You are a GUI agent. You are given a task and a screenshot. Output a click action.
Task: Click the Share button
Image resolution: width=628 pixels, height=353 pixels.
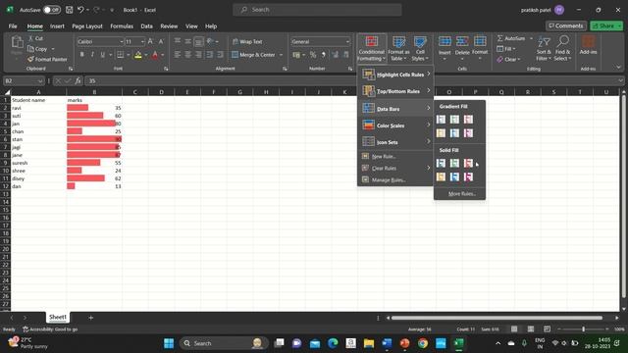tap(606, 25)
